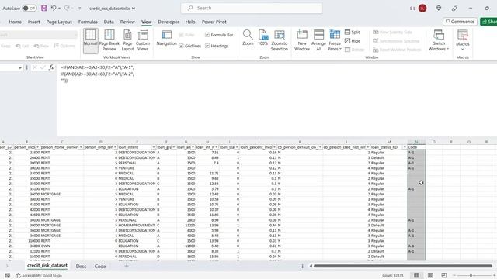Toggle the Formula Bar checkbox
The height and width of the screenshot is (279, 497).
207,35
